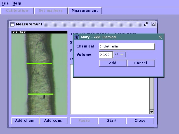Click the Close button in Measurement window

pos(140,121)
